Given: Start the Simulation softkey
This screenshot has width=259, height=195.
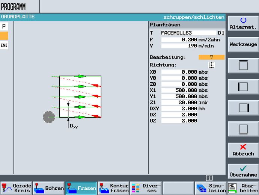Looking at the screenshot, I should (211, 188).
